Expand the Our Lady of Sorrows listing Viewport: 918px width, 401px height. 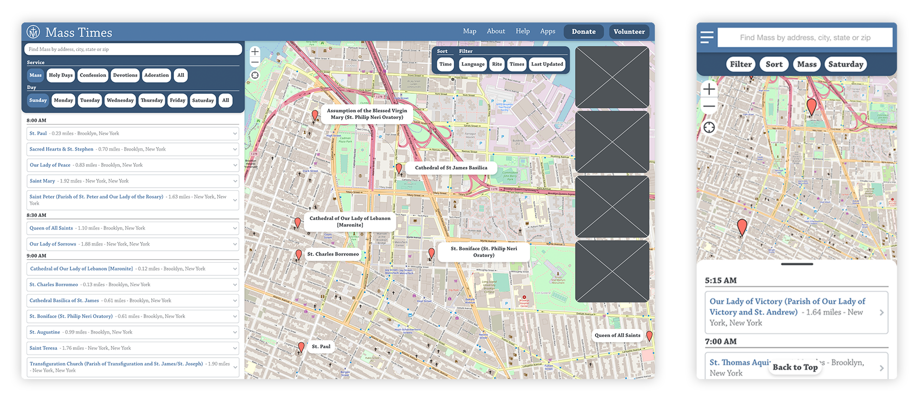235,244
